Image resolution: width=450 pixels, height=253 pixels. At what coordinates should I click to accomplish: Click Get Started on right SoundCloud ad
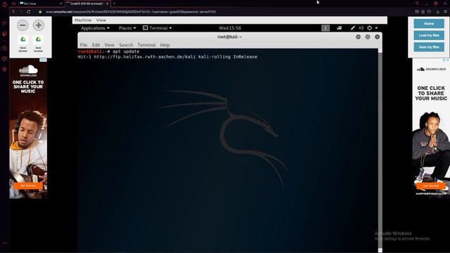pyautogui.click(x=431, y=186)
